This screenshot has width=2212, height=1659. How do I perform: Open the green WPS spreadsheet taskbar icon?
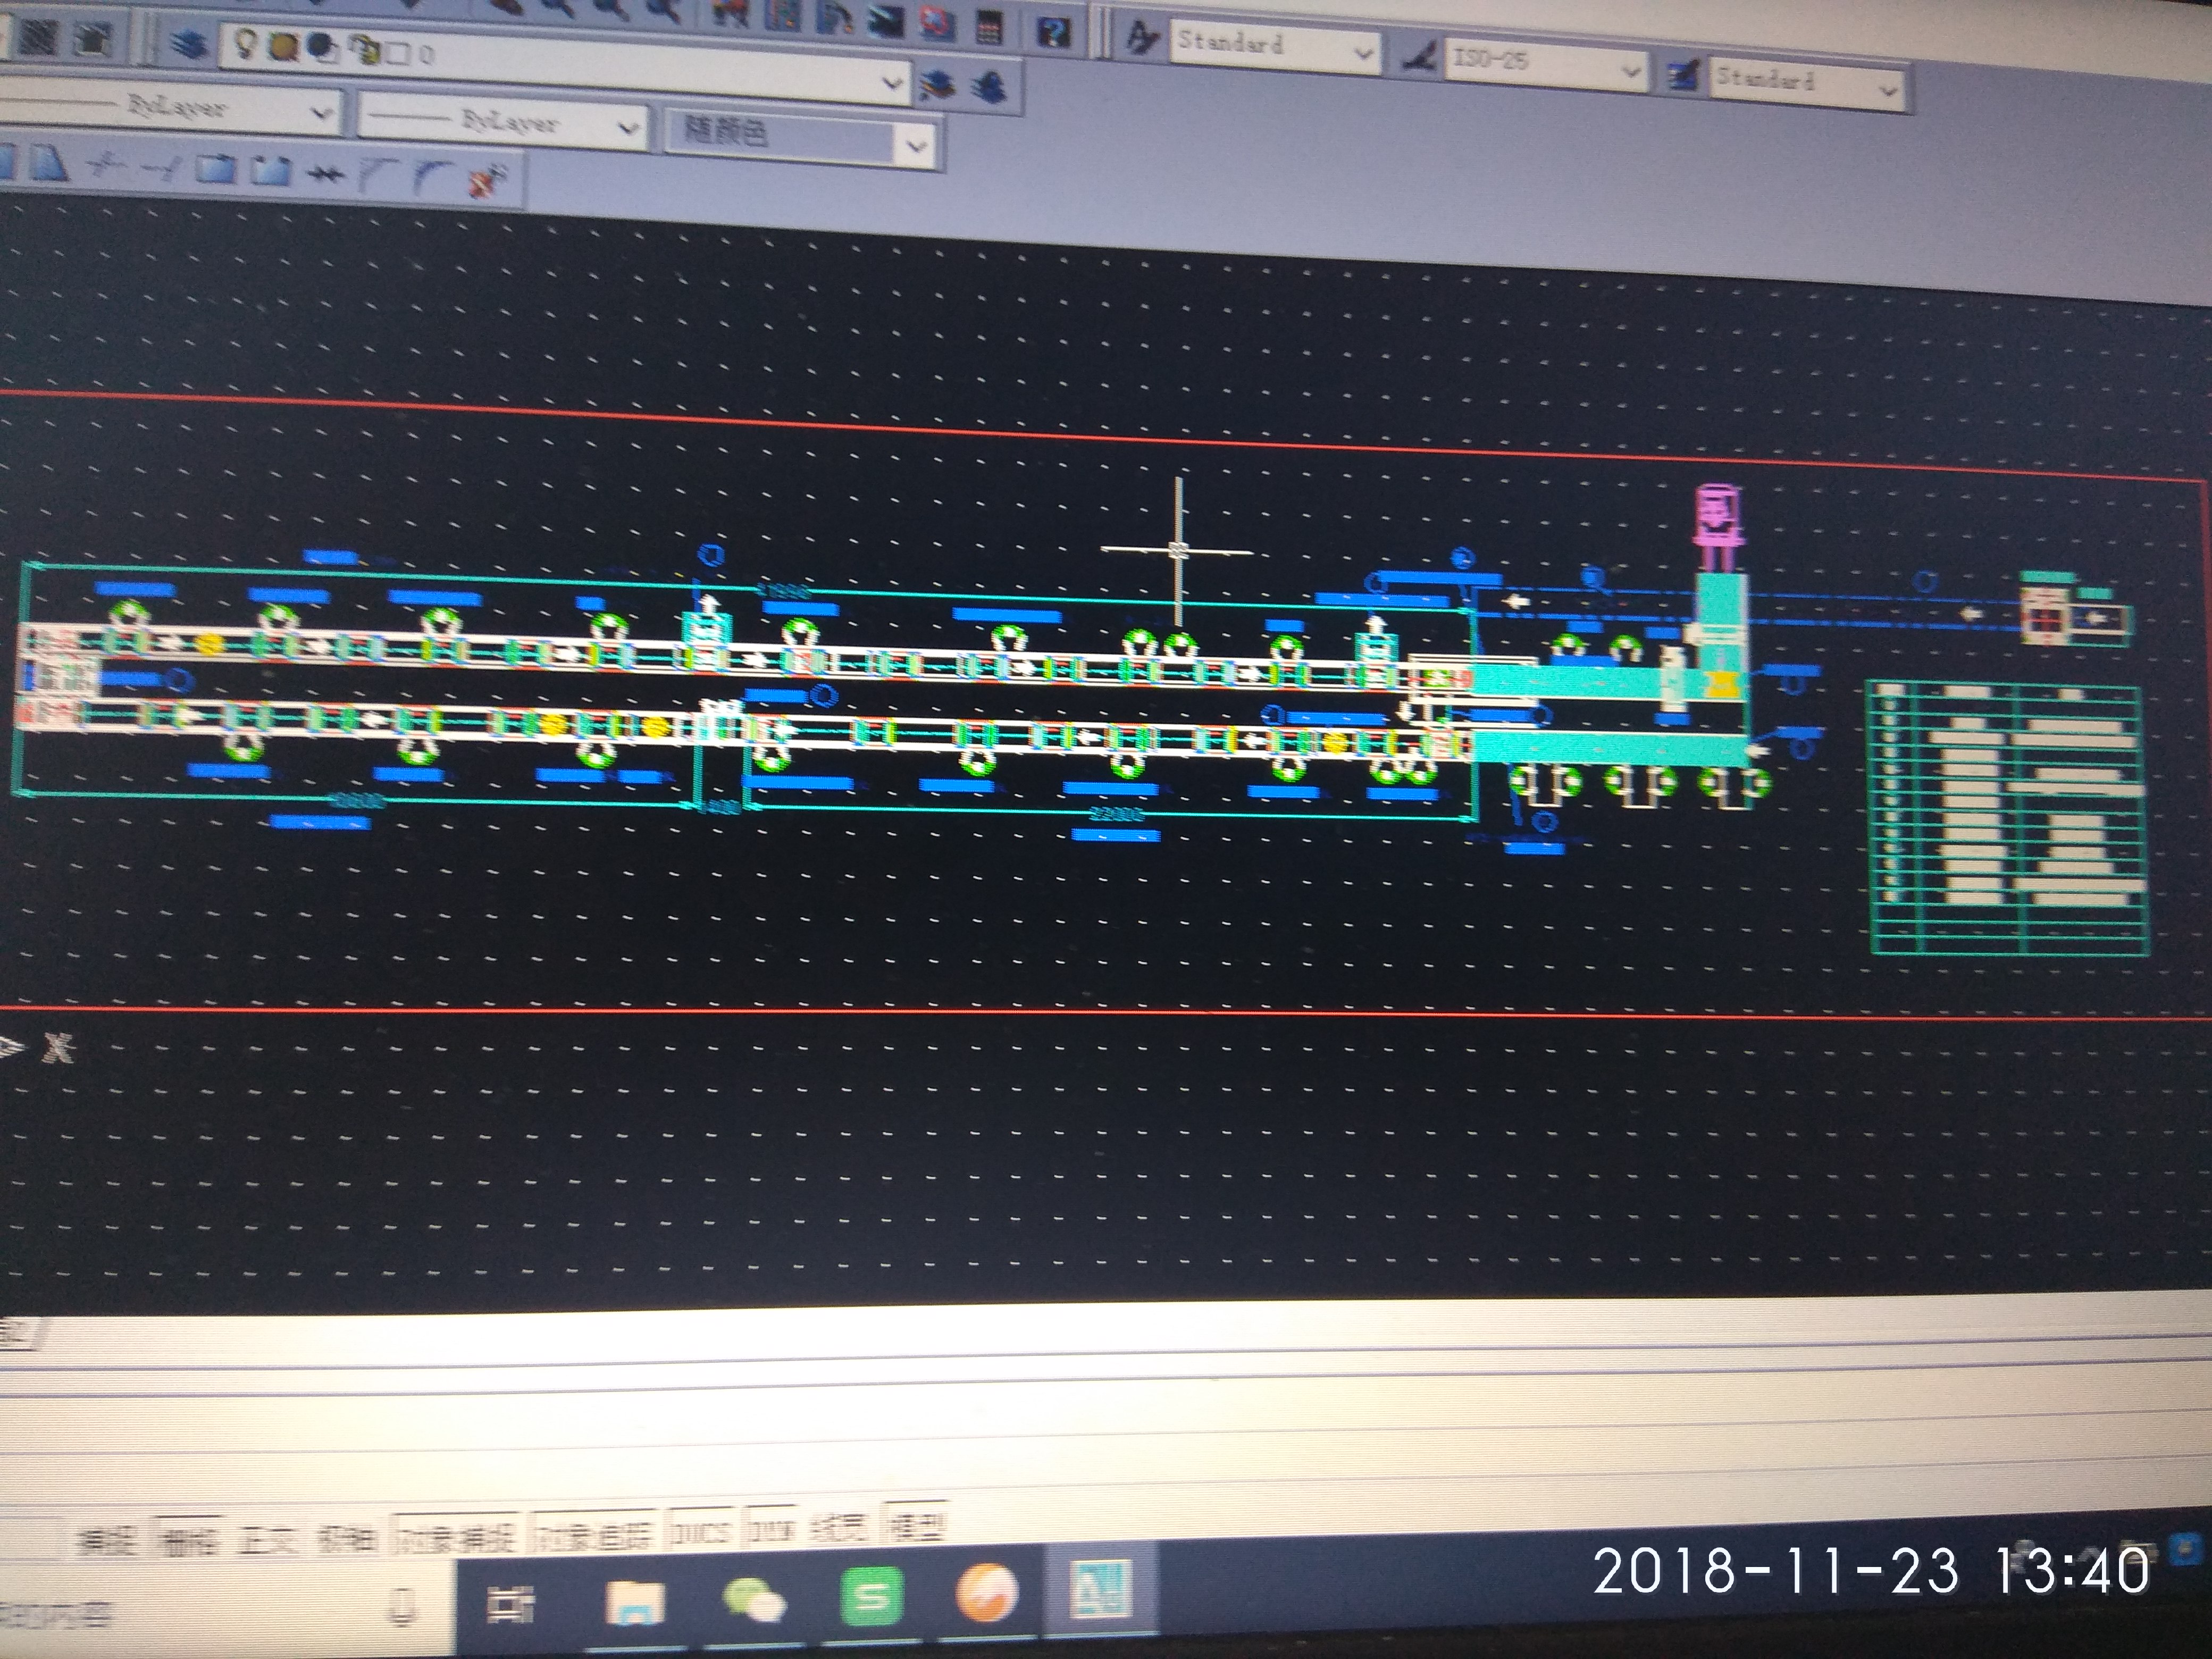(872, 1597)
